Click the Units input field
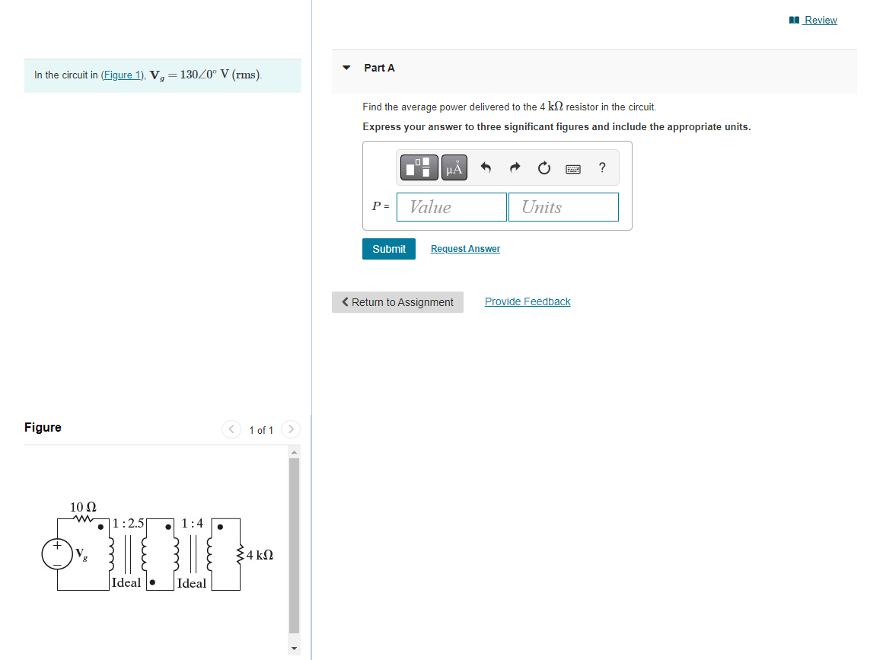Screen dimensions: 883x660 click(x=563, y=206)
